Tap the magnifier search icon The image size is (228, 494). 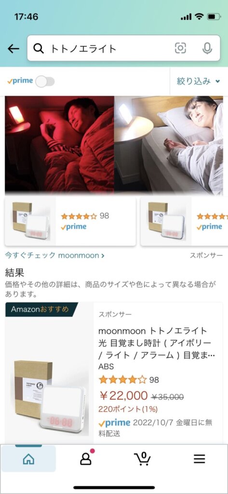click(x=39, y=49)
